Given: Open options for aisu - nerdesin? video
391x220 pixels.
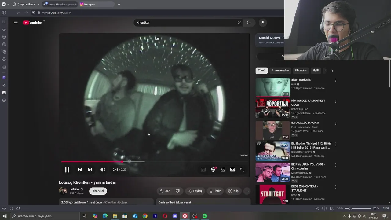Looking at the screenshot, I should point(336,80).
